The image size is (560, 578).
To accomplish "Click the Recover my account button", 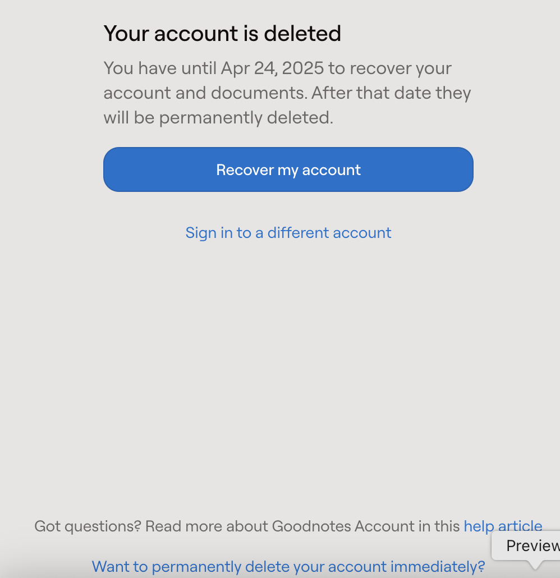I will tap(288, 169).
